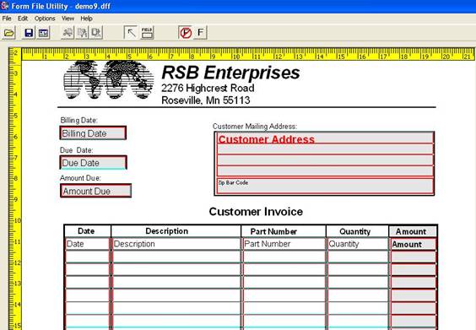
Task: Open the File menu
Action: pyautogui.click(x=7, y=19)
